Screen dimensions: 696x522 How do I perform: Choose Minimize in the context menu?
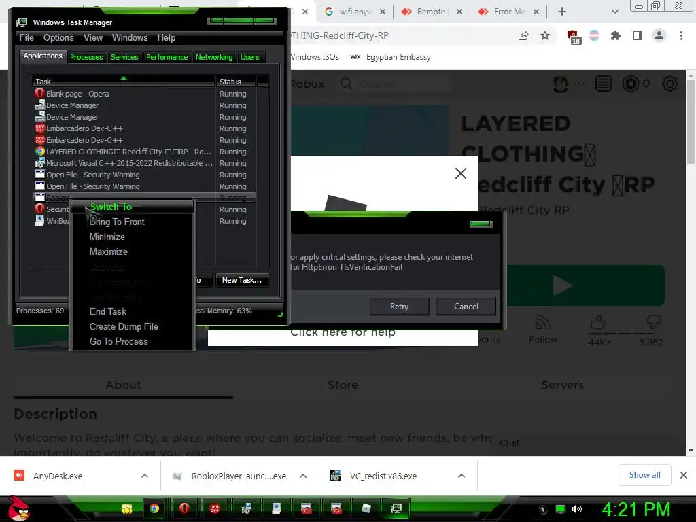(133, 237)
